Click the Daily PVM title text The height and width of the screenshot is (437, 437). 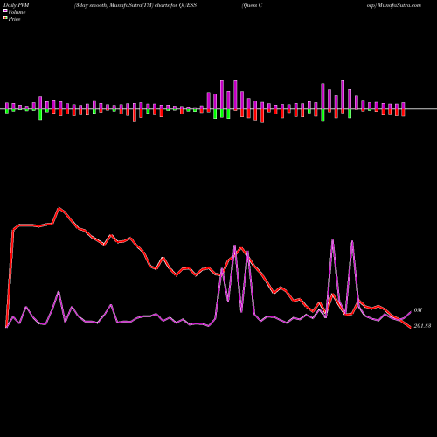[x=17, y=5]
